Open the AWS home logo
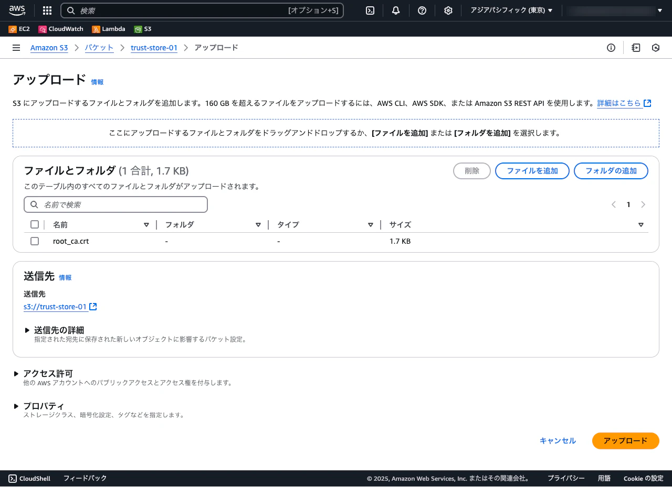 [17, 10]
